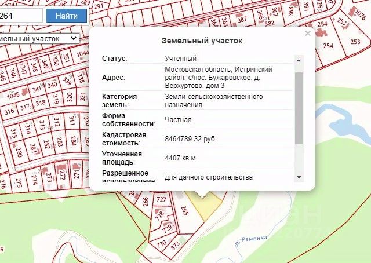Image resolution: width=371 pixels, height=263 pixels.
Task: Select land parcel 280 on map
Action: (x=19, y=152)
